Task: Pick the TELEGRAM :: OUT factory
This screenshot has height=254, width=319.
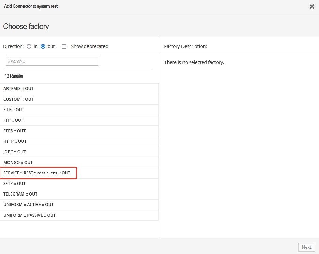Action: 20,194
